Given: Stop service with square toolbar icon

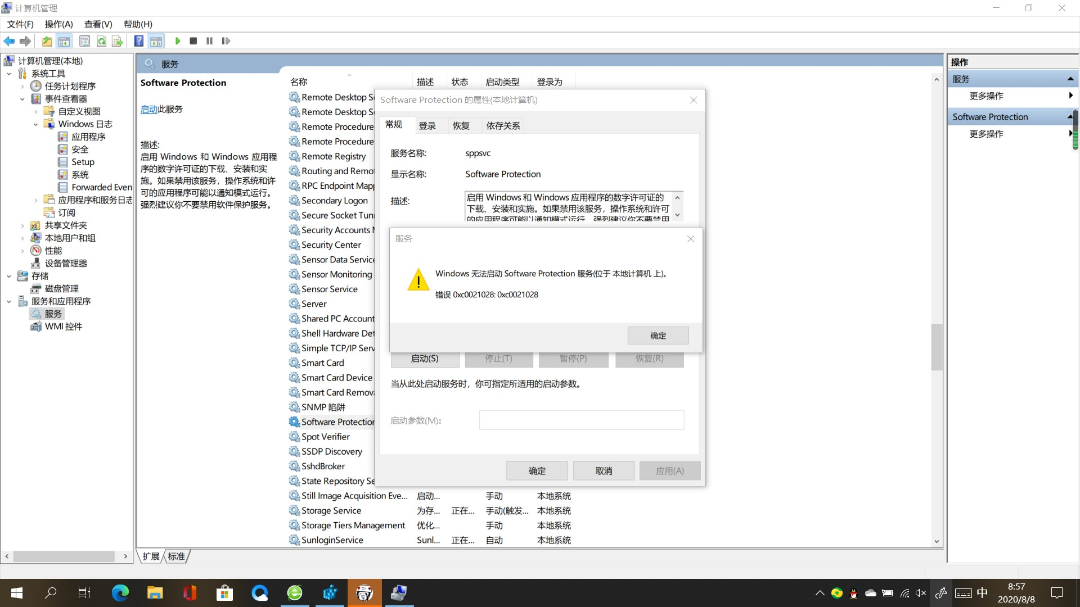Looking at the screenshot, I should click(x=193, y=41).
